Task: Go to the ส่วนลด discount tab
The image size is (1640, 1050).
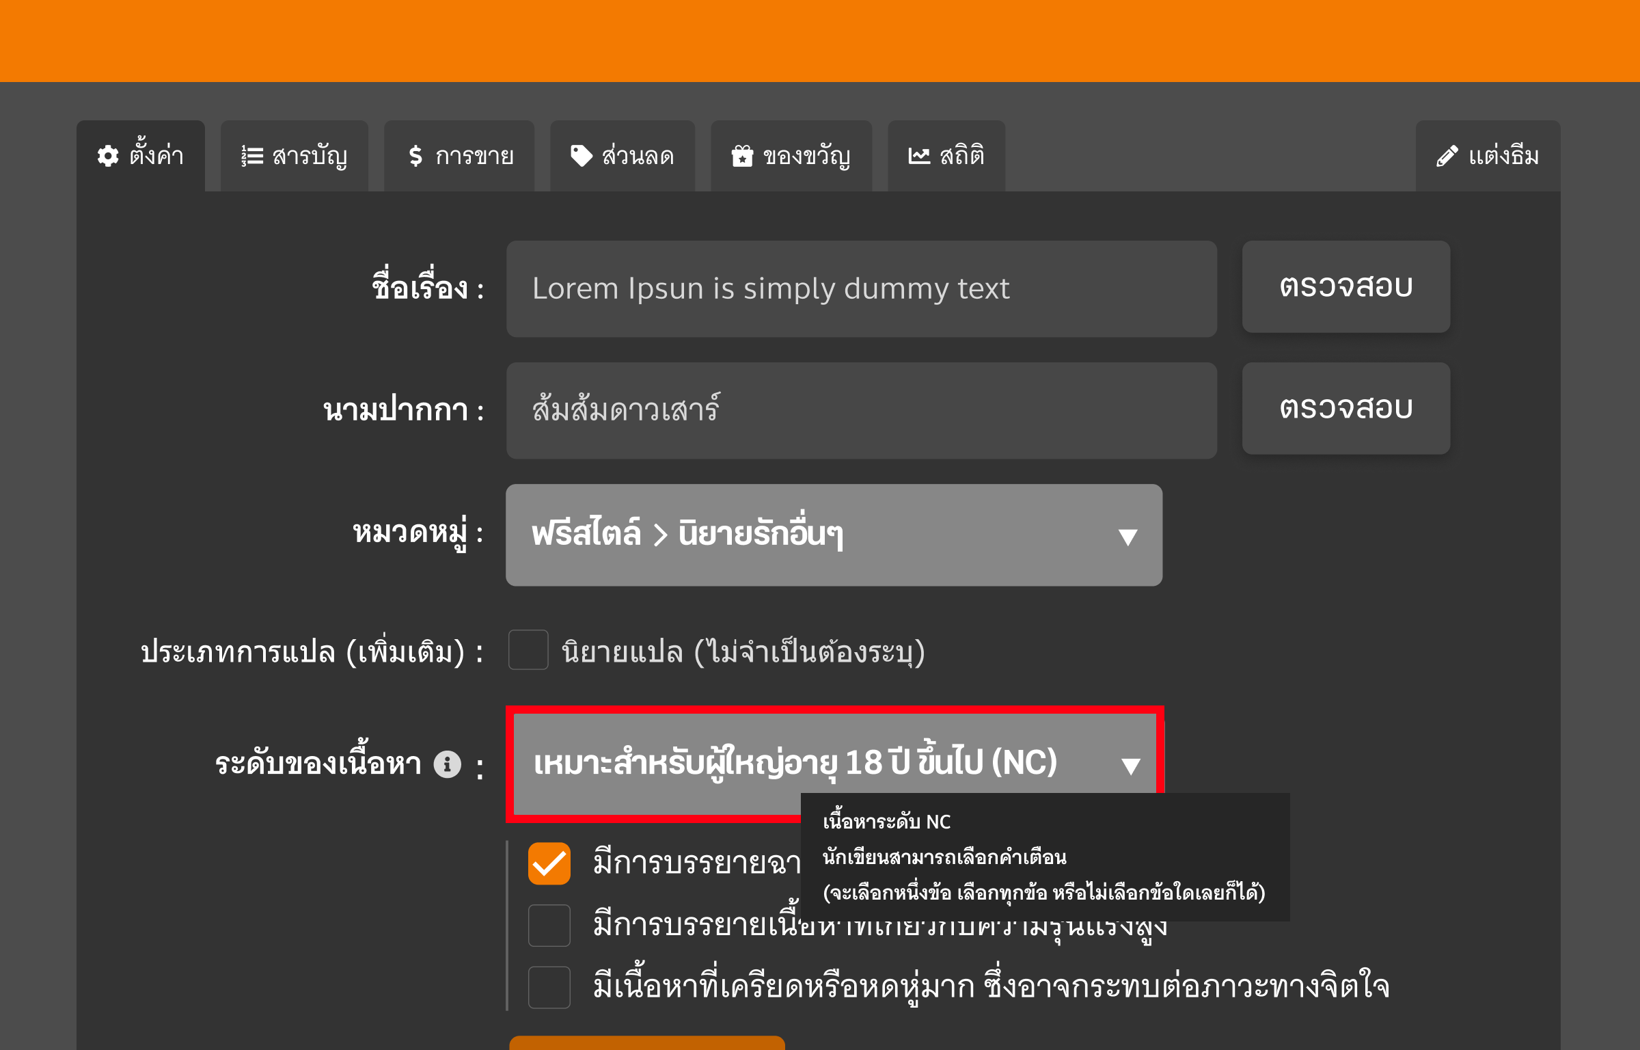Action: click(623, 156)
